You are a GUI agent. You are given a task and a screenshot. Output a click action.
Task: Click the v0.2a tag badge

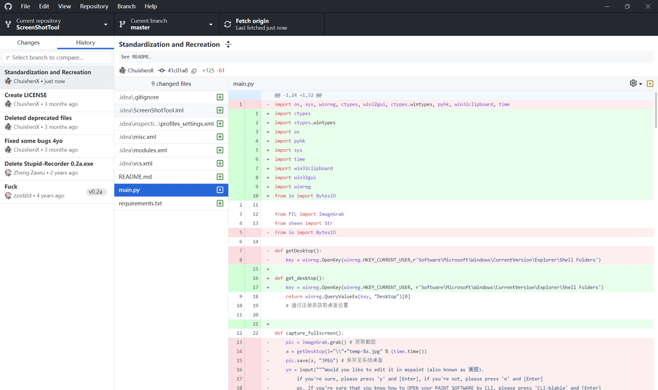(96, 191)
